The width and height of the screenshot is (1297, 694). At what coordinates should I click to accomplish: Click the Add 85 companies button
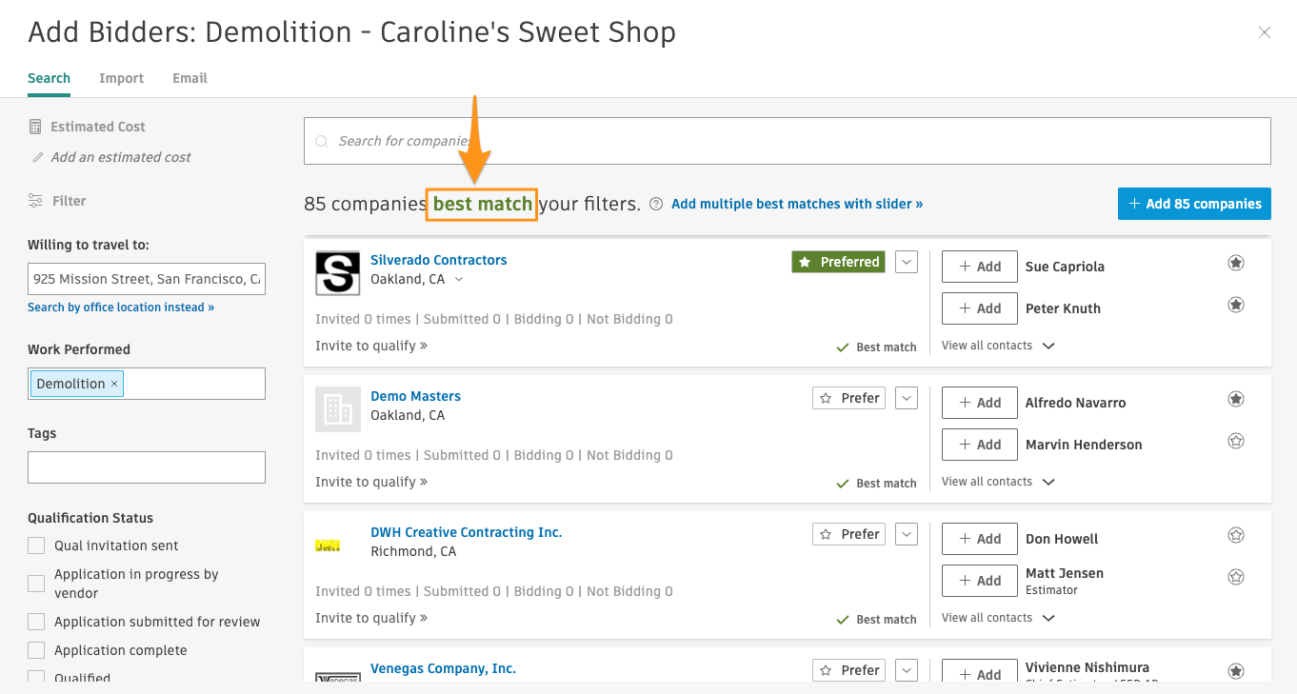[x=1194, y=204]
